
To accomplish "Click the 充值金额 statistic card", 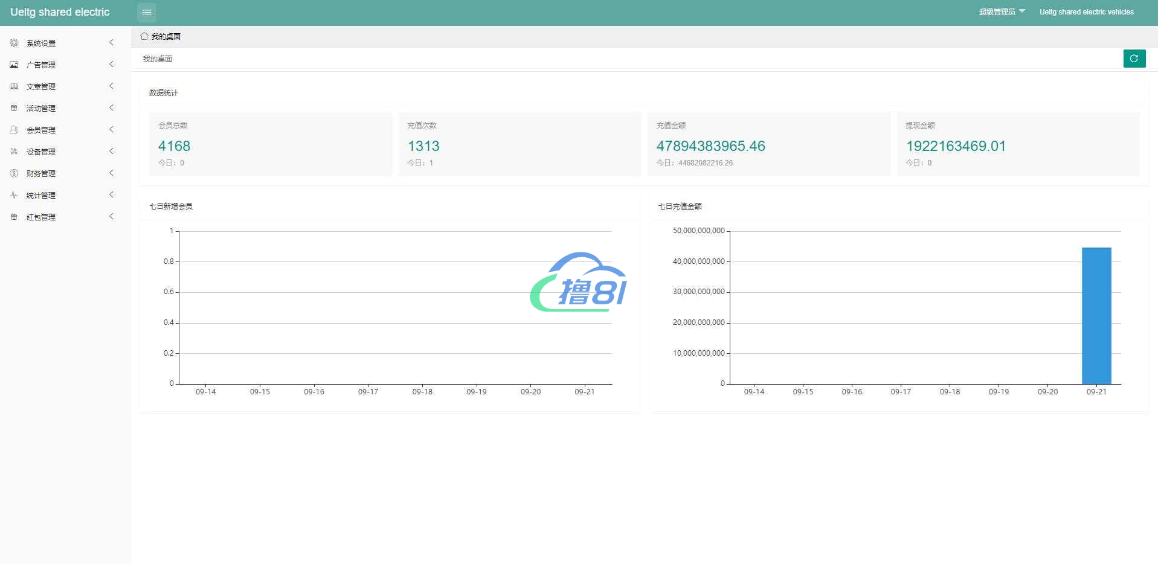I will [768, 144].
